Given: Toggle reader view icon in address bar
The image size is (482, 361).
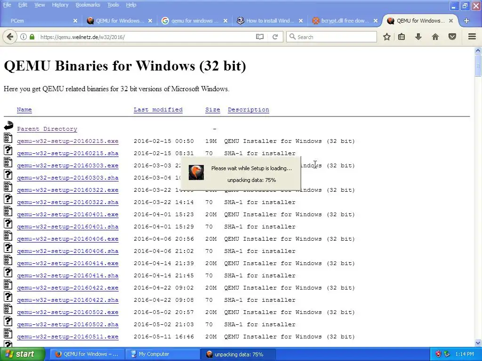Looking at the screenshot, I should point(260,37).
